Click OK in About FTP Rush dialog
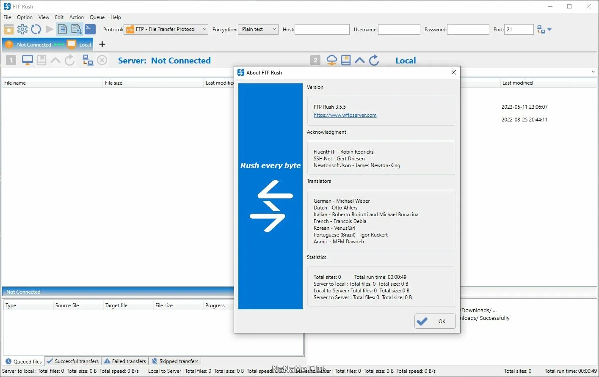Image resolution: width=599 pixels, height=377 pixels. [435, 322]
